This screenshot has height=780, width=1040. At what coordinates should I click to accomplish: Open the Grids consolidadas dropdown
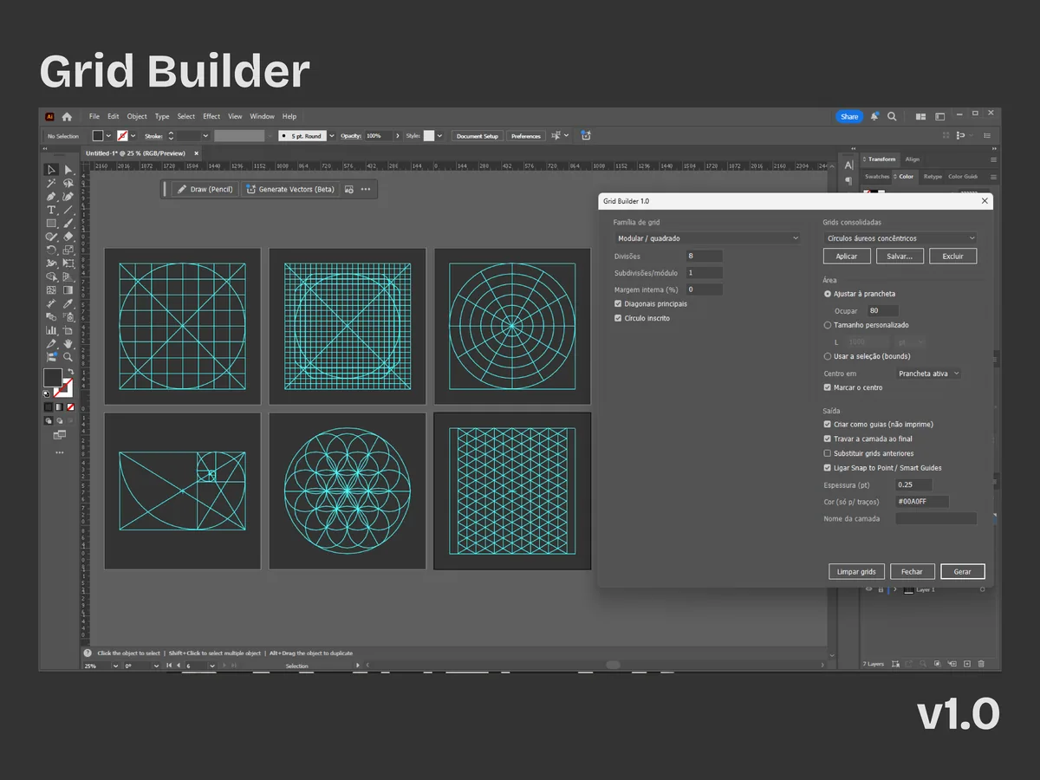point(900,237)
